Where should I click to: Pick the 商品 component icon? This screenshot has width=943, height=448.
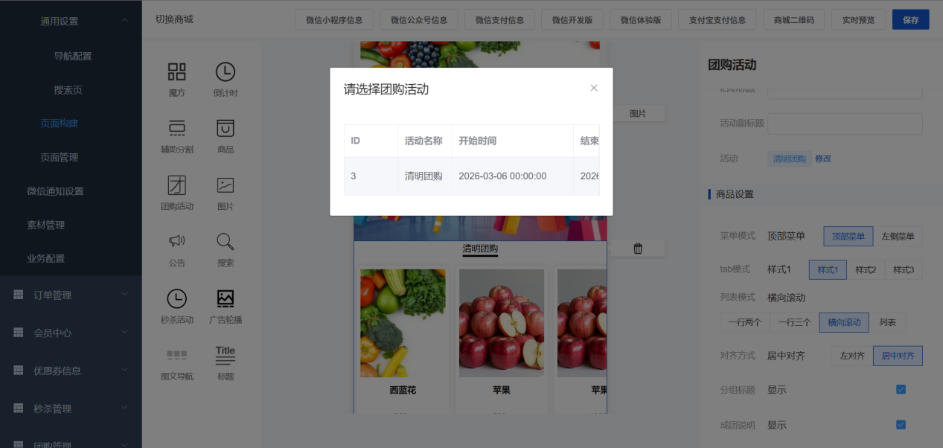[225, 129]
